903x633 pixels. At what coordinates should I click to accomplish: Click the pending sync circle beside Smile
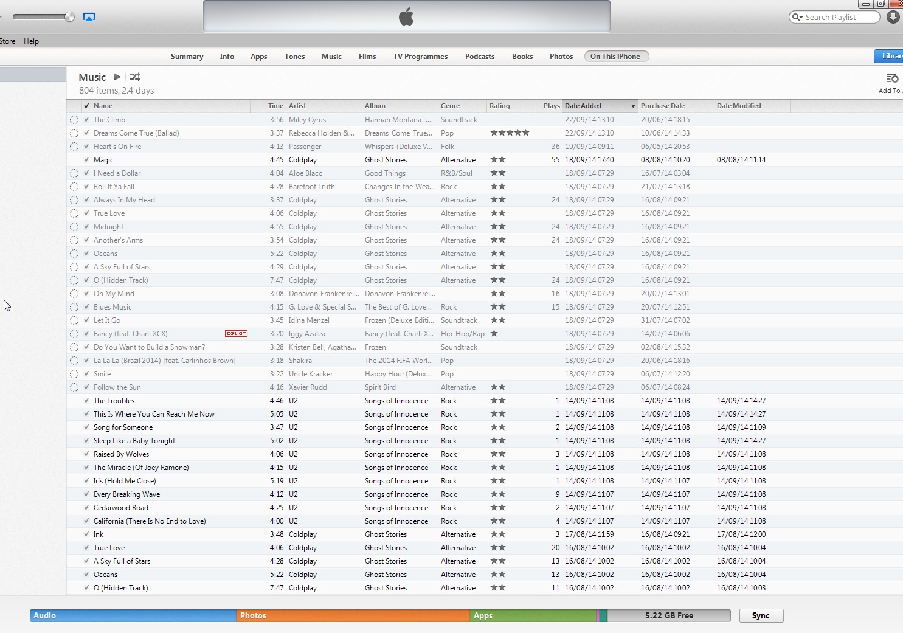point(74,374)
